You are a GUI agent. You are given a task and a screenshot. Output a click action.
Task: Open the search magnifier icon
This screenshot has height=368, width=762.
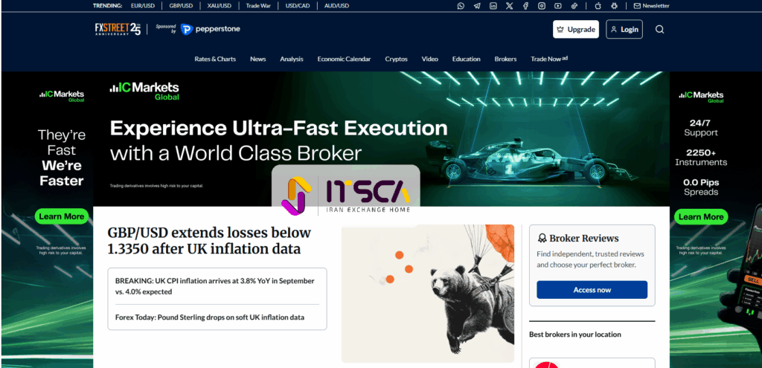659,30
